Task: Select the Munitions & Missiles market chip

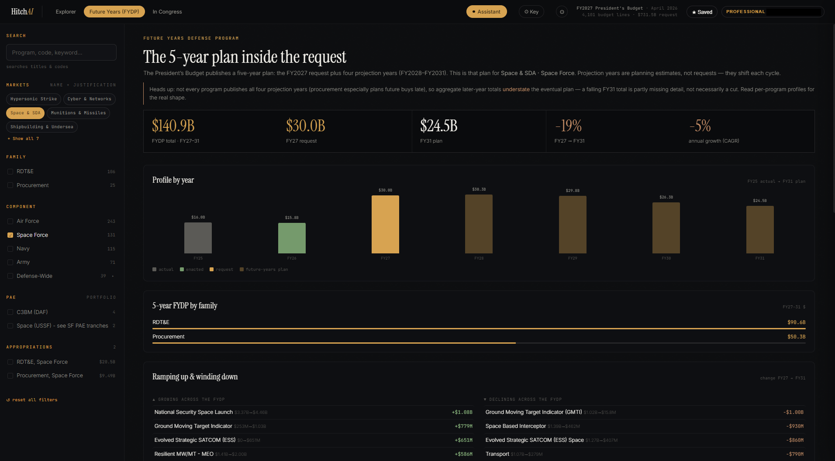Action: 79,113
